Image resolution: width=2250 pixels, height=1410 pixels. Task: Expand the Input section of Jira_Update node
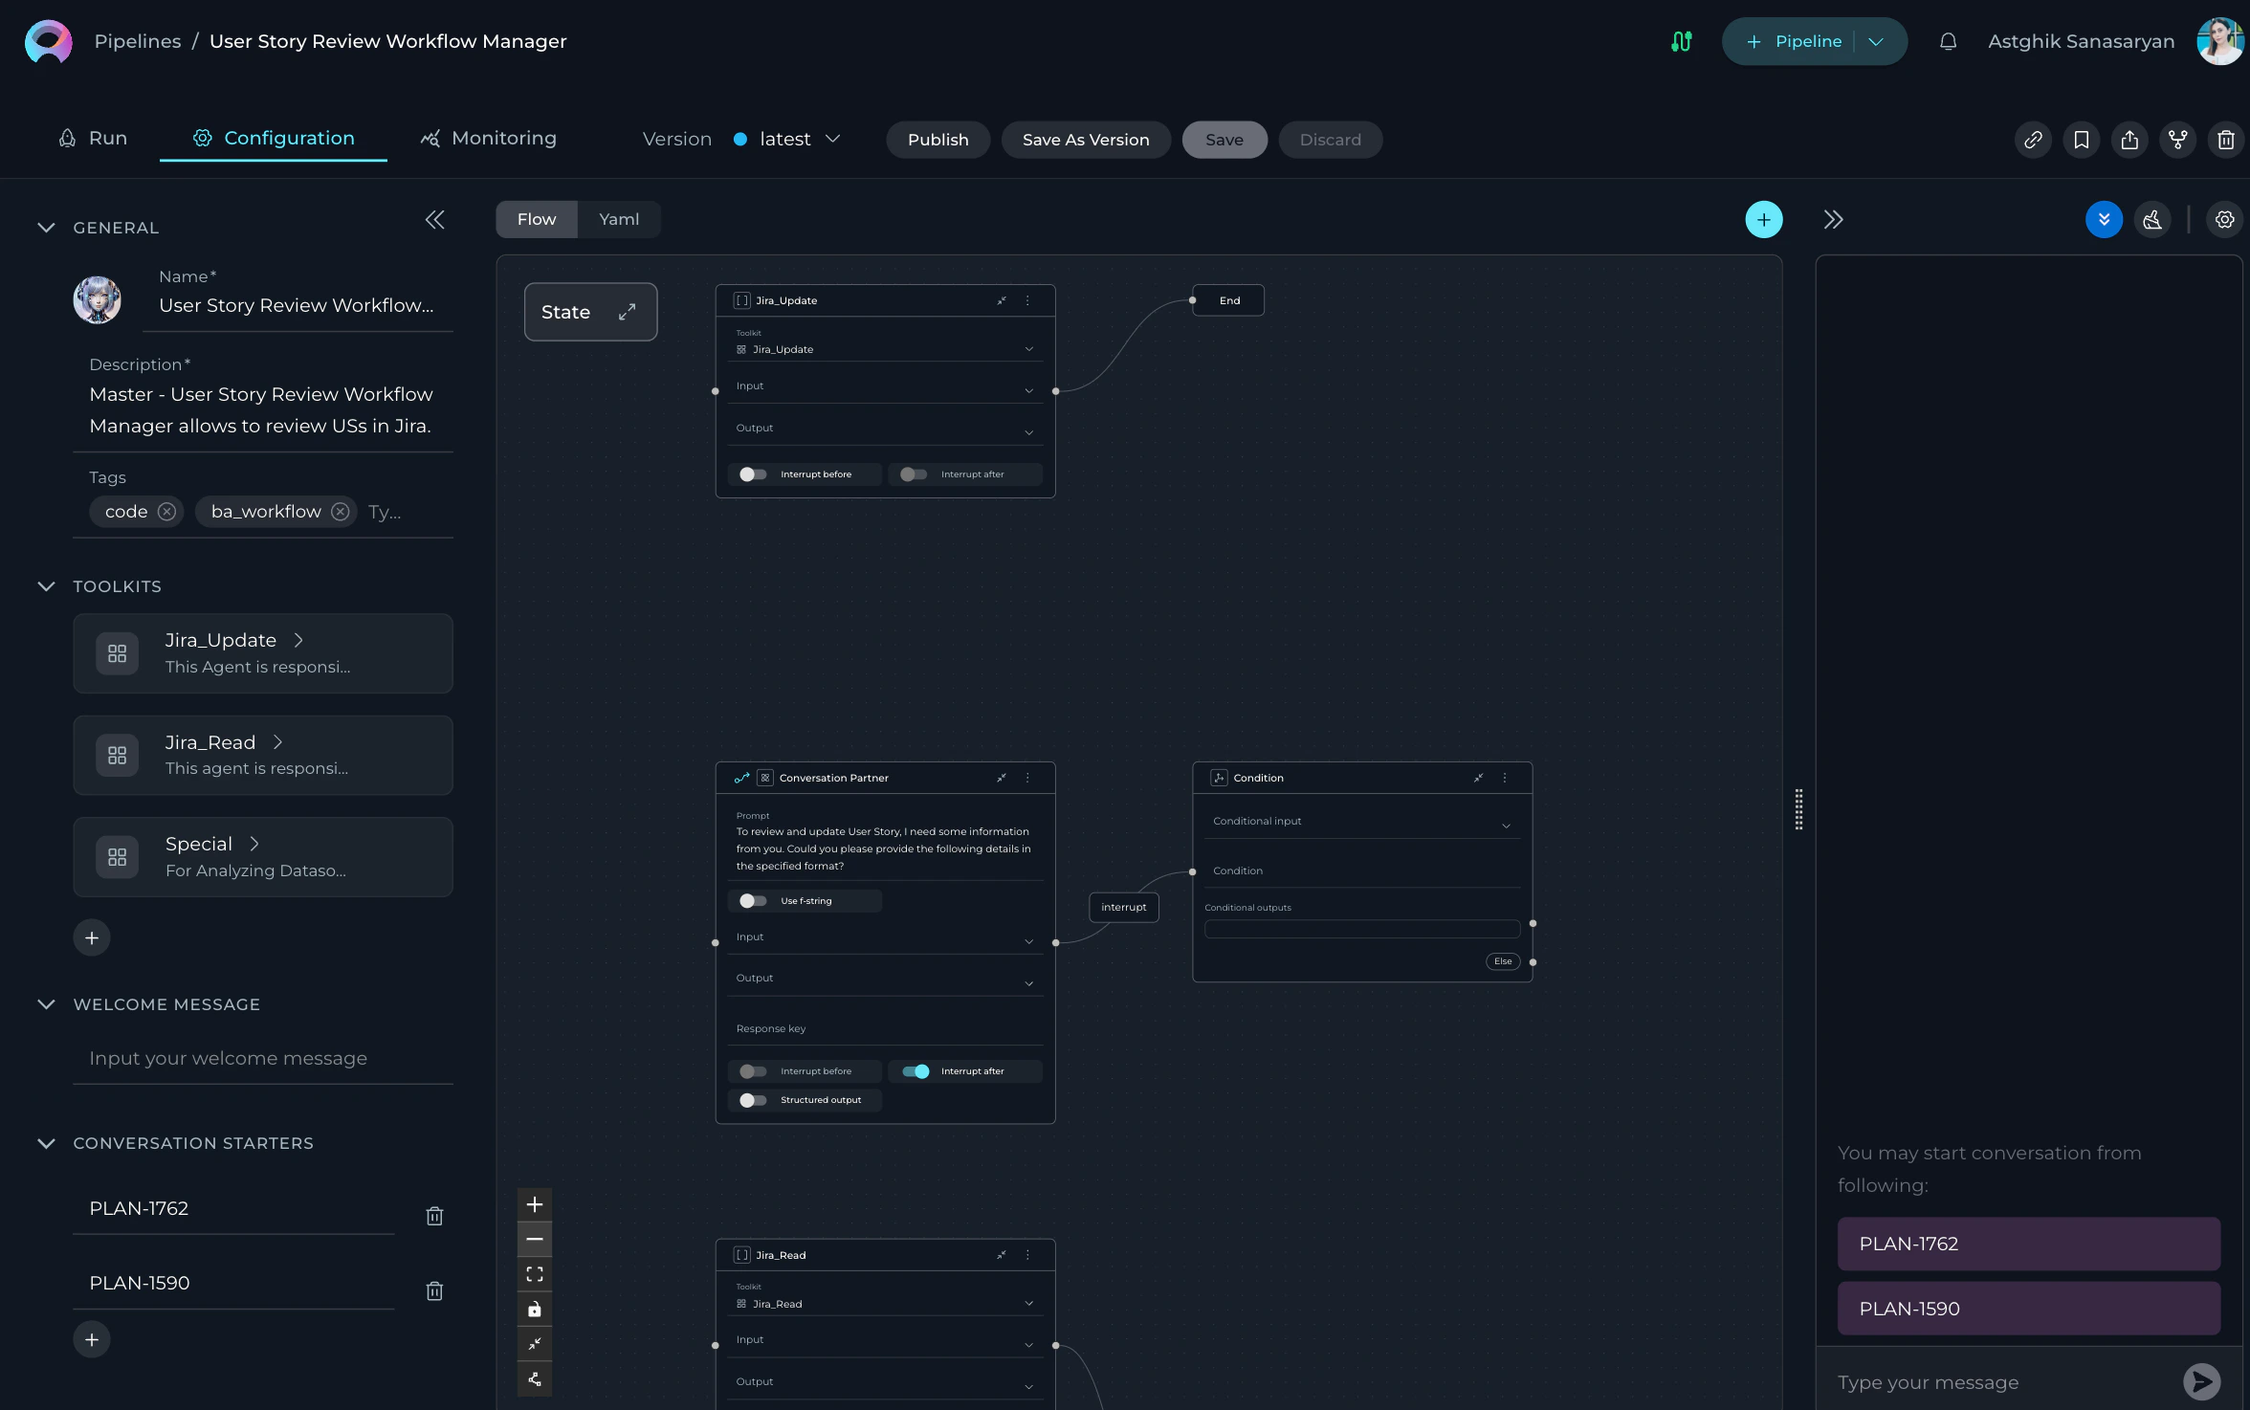[x=1028, y=390]
